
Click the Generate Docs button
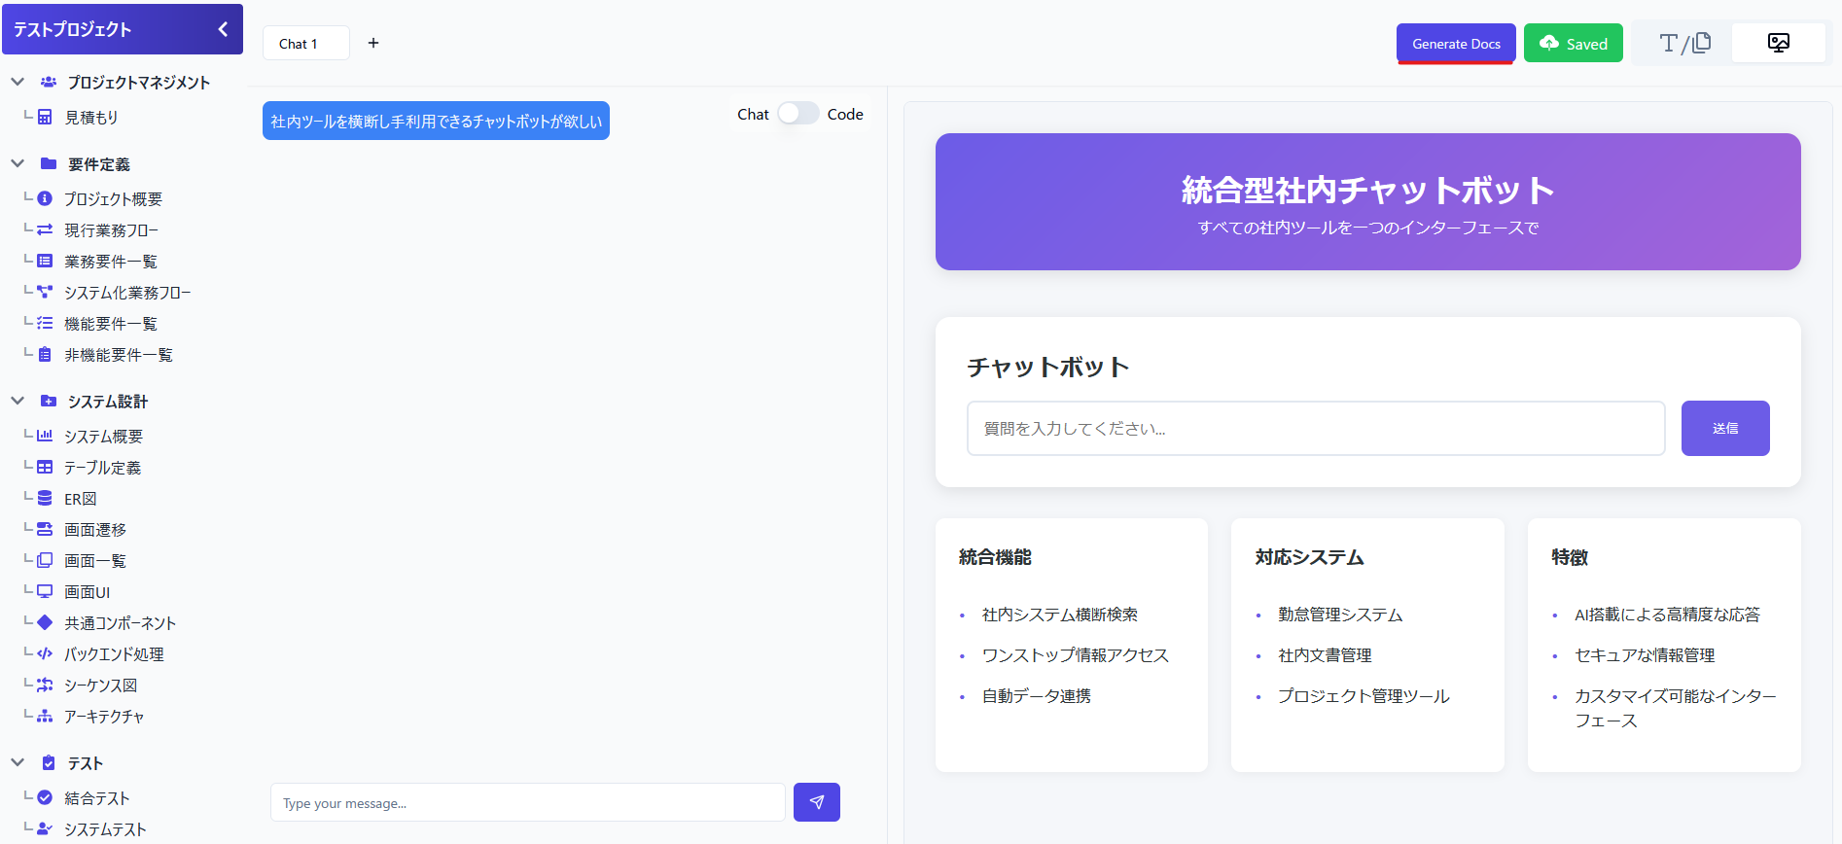point(1456,44)
